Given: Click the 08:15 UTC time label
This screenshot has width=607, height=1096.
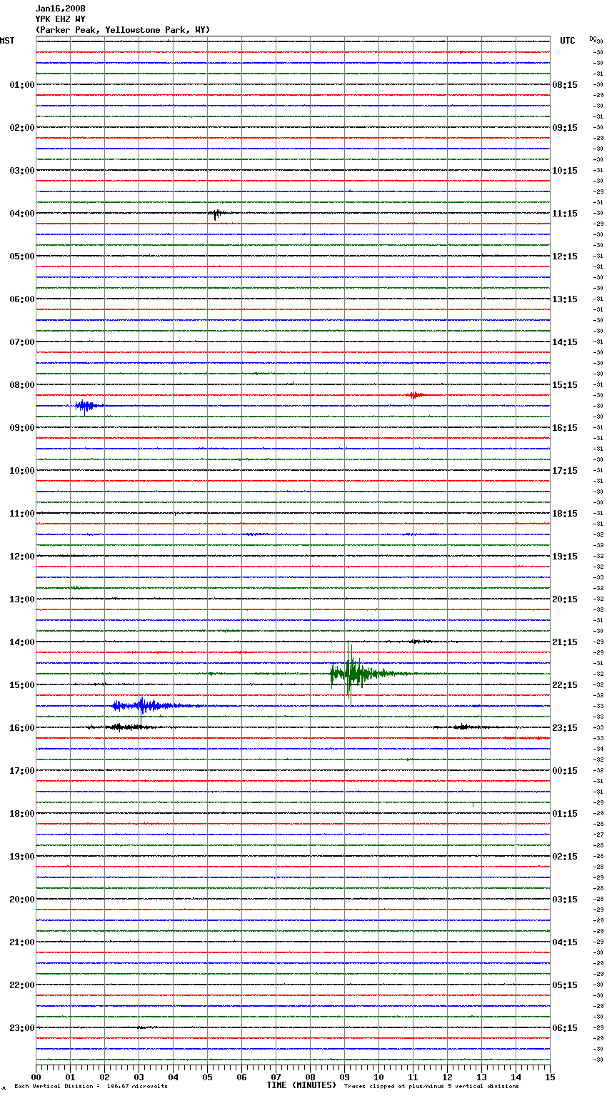Looking at the screenshot, I should point(565,85).
